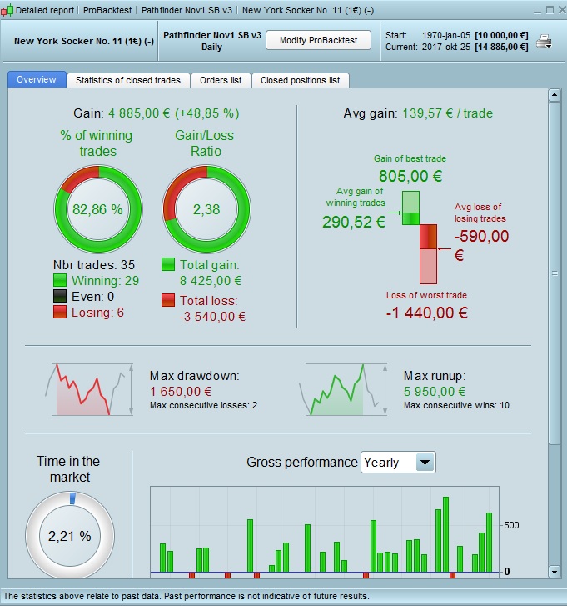The image size is (567, 606).
Task: Click the 'Avg gain: 139,57 € / trade' text
Action: coord(418,113)
